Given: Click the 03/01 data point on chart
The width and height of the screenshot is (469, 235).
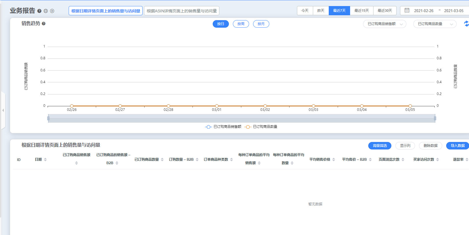Looking at the screenshot, I should [217, 106].
